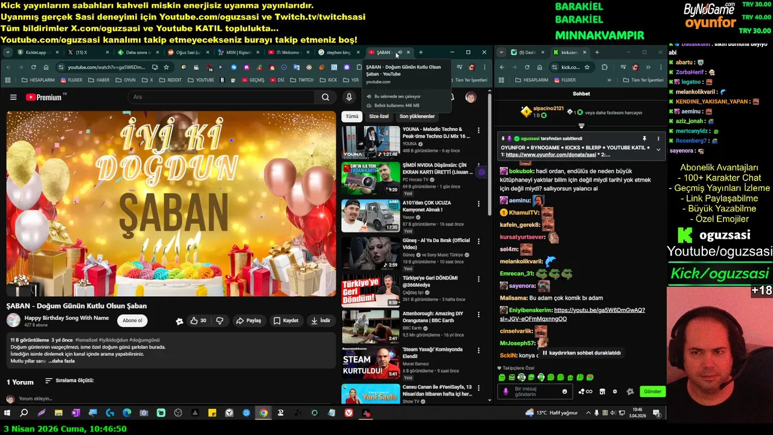Image resolution: width=773 pixels, height=435 pixels.
Task: Go to home page in YouTube browser
Action: coord(46,67)
